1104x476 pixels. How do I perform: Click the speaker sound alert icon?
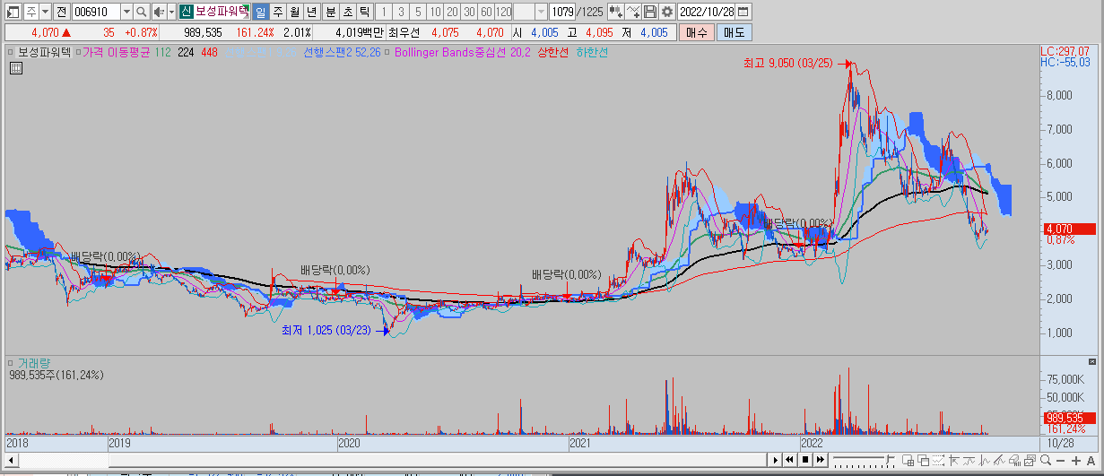158,12
